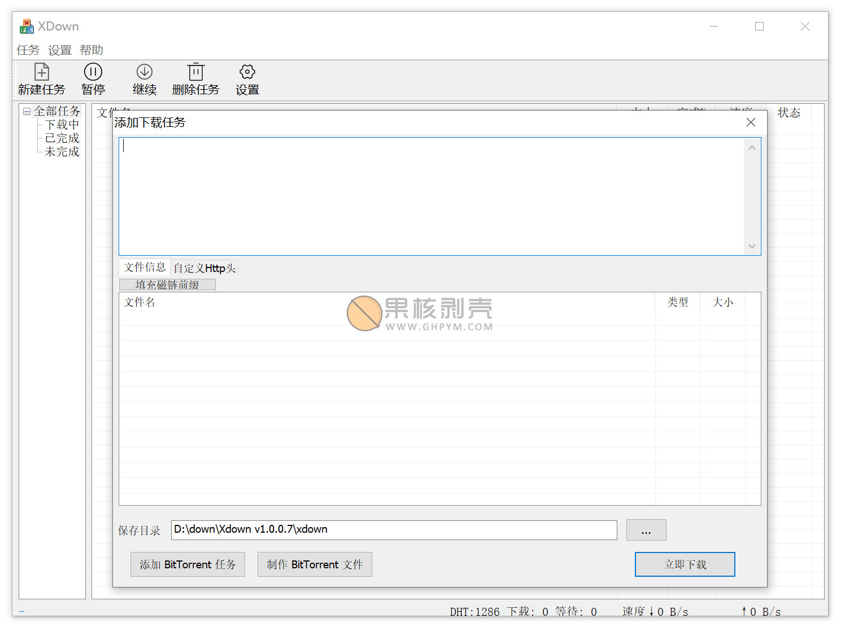The height and width of the screenshot is (627, 841).
Task: Click the 制作 BitTorrent 文件 button
Action: coord(315,564)
